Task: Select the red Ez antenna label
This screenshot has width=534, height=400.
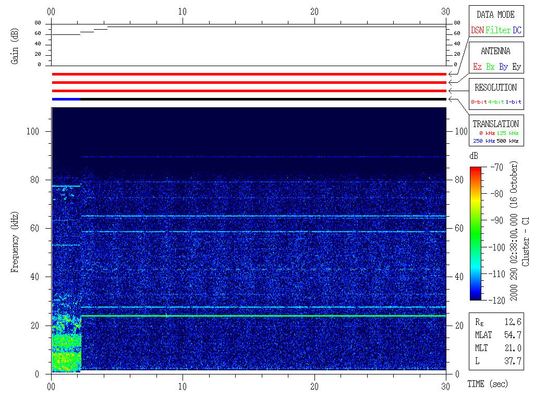Action: point(477,67)
